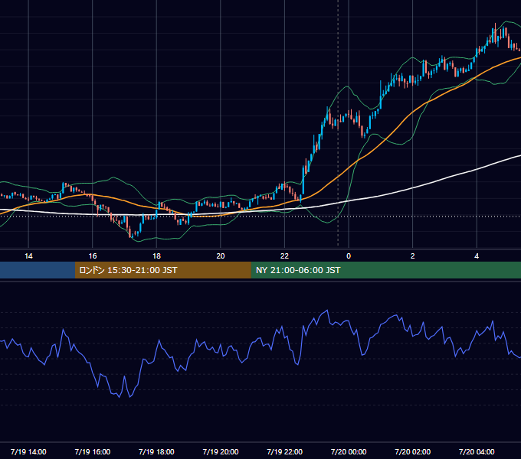Click the hour label 20 on price chart axis
The width and height of the screenshot is (521, 459).
221,256
